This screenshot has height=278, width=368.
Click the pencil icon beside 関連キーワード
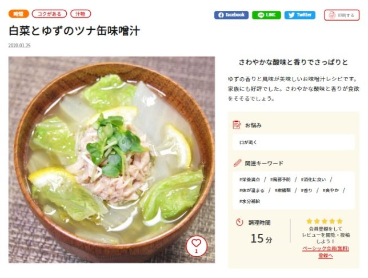tap(237, 163)
